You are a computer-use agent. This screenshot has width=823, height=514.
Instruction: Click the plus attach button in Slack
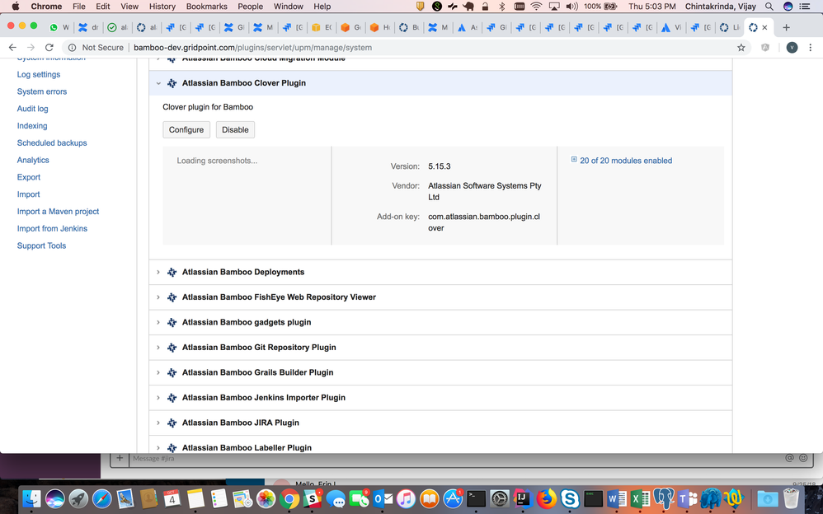coord(120,458)
